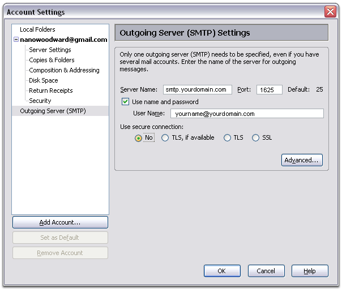Click the User Name text box
The height and width of the screenshot is (289, 342).
[x=247, y=114]
